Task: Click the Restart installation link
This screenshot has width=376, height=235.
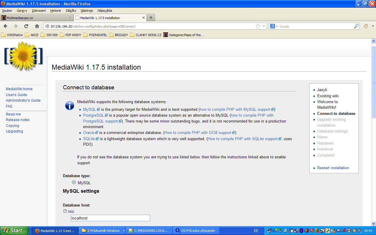Action: [333, 168]
